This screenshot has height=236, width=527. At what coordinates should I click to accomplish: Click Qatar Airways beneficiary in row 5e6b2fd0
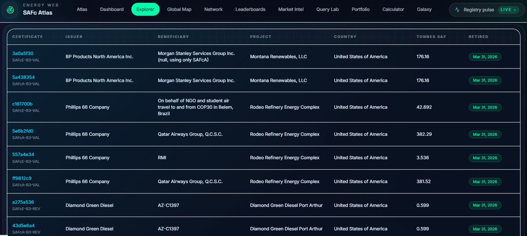(190, 134)
